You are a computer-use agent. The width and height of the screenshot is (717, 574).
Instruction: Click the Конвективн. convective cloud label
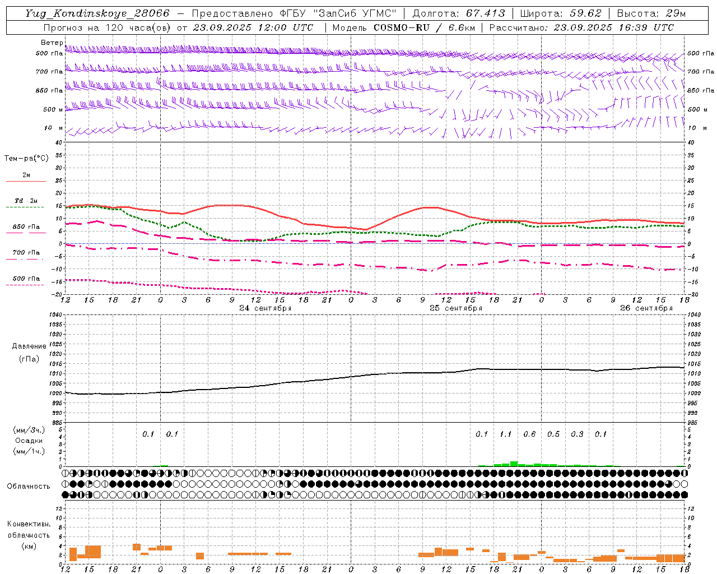point(29,524)
